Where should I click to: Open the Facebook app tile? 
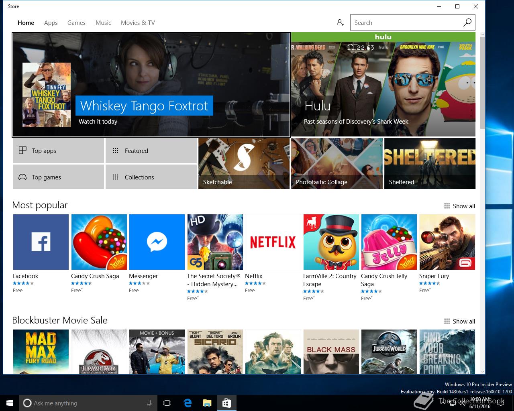(41, 242)
